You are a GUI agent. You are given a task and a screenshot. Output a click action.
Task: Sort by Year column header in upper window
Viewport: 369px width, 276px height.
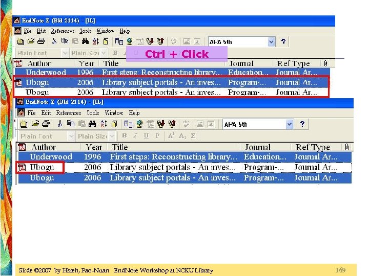coord(86,63)
